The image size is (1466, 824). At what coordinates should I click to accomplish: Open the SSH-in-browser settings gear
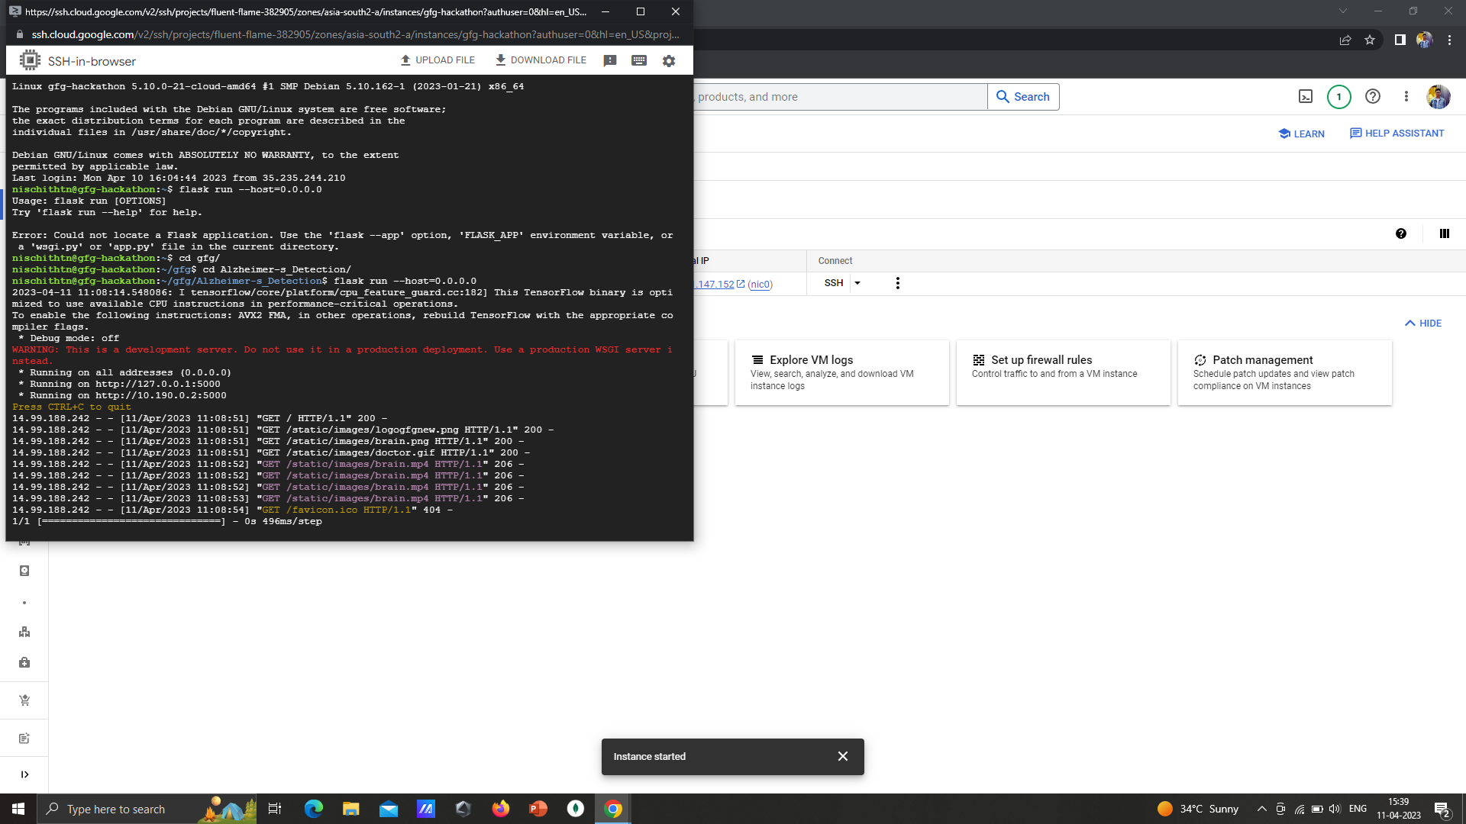[x=669, y=61]
